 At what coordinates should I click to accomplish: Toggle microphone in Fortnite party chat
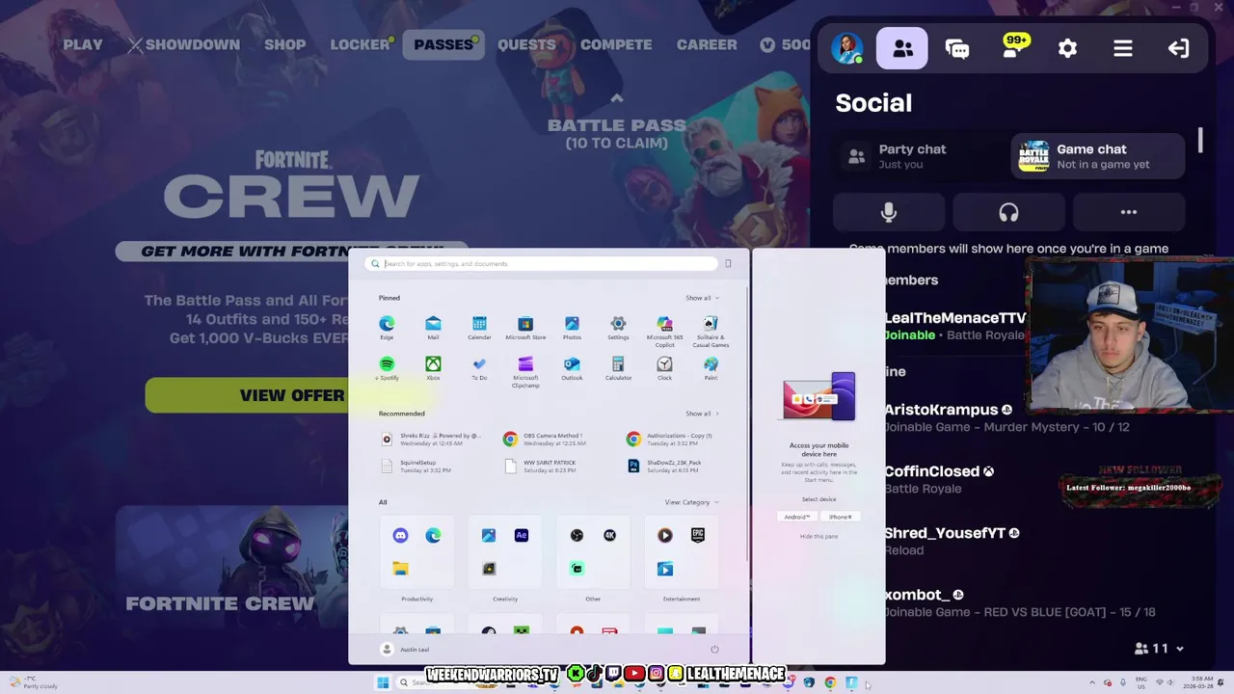[889, 212]
